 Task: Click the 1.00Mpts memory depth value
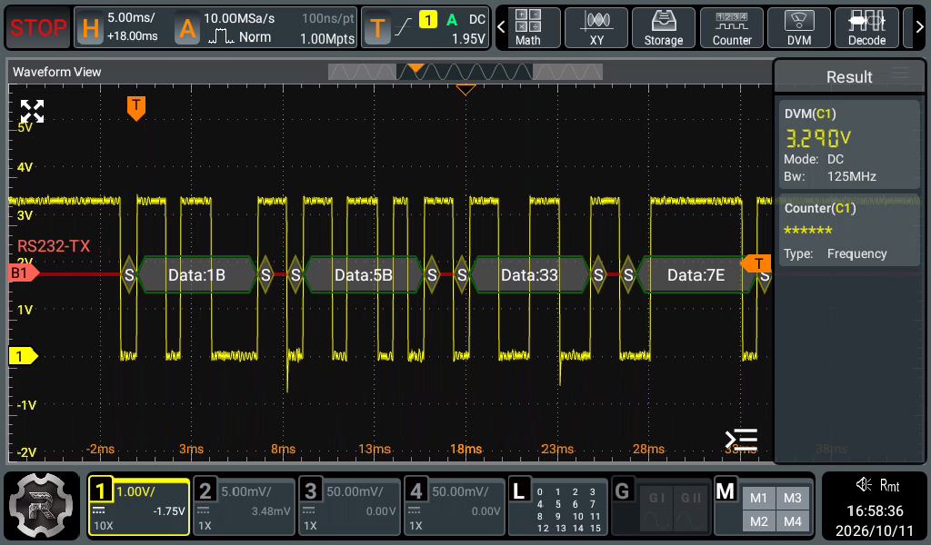327,38
